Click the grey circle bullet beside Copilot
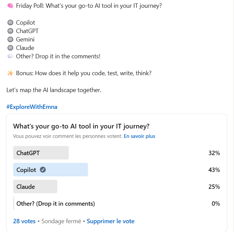This screenshot has width=234, height=232. 10,23
